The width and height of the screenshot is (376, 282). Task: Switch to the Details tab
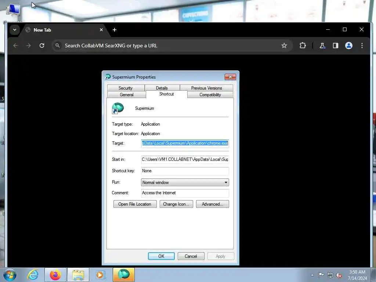click(162, 88)
